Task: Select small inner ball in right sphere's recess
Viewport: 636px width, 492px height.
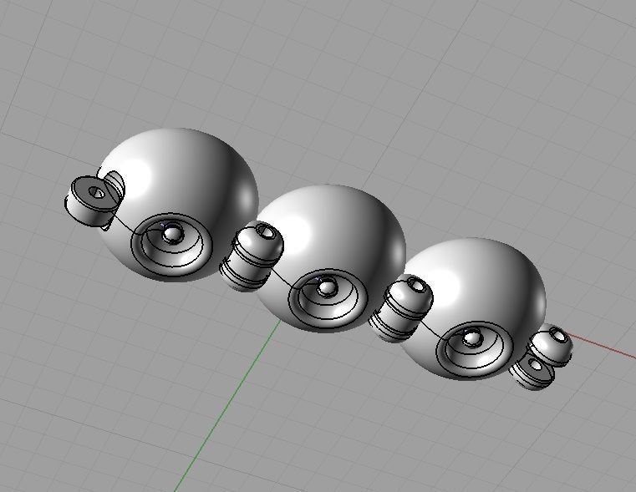Action: 471,338
